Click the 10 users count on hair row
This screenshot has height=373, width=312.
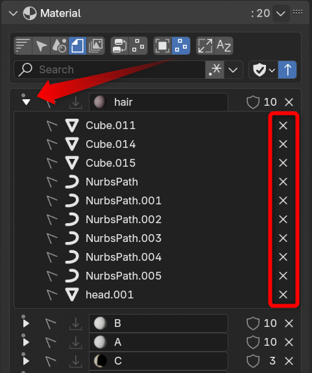click(x=270, y=102)
